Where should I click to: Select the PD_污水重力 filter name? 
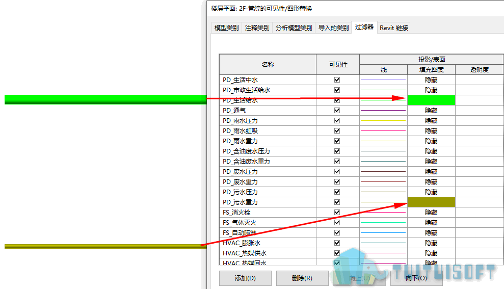click(x=240, y=202)
